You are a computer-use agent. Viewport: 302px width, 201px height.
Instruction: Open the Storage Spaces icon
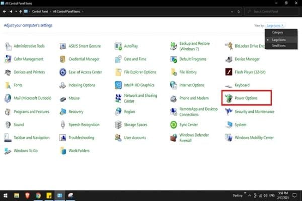pos(118,125)
